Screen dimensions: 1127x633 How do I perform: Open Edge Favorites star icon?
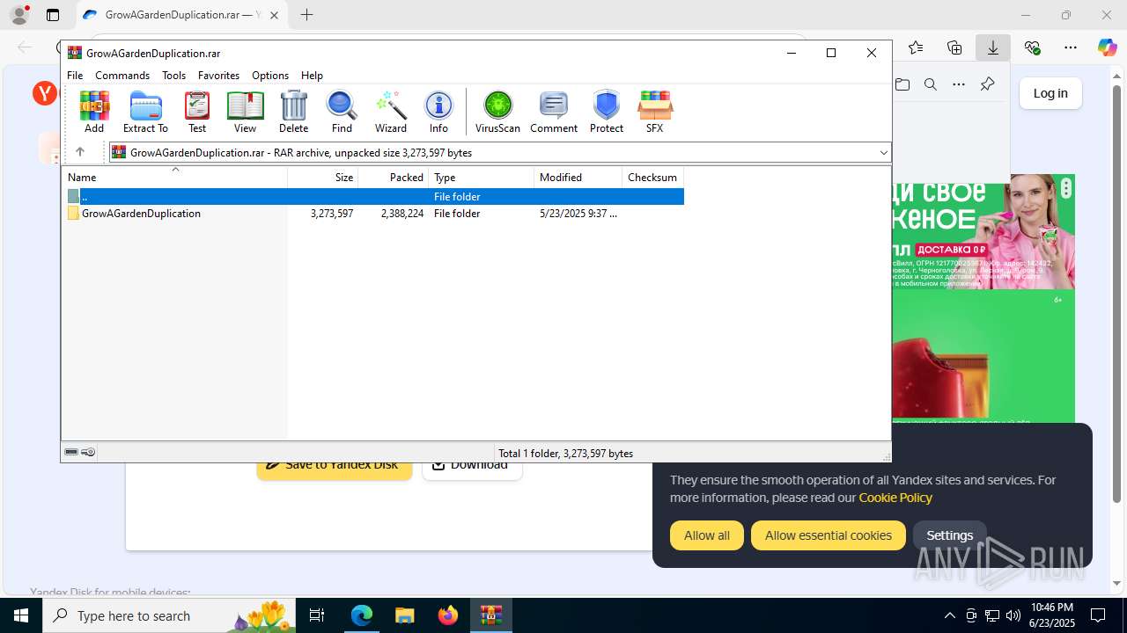916,47
